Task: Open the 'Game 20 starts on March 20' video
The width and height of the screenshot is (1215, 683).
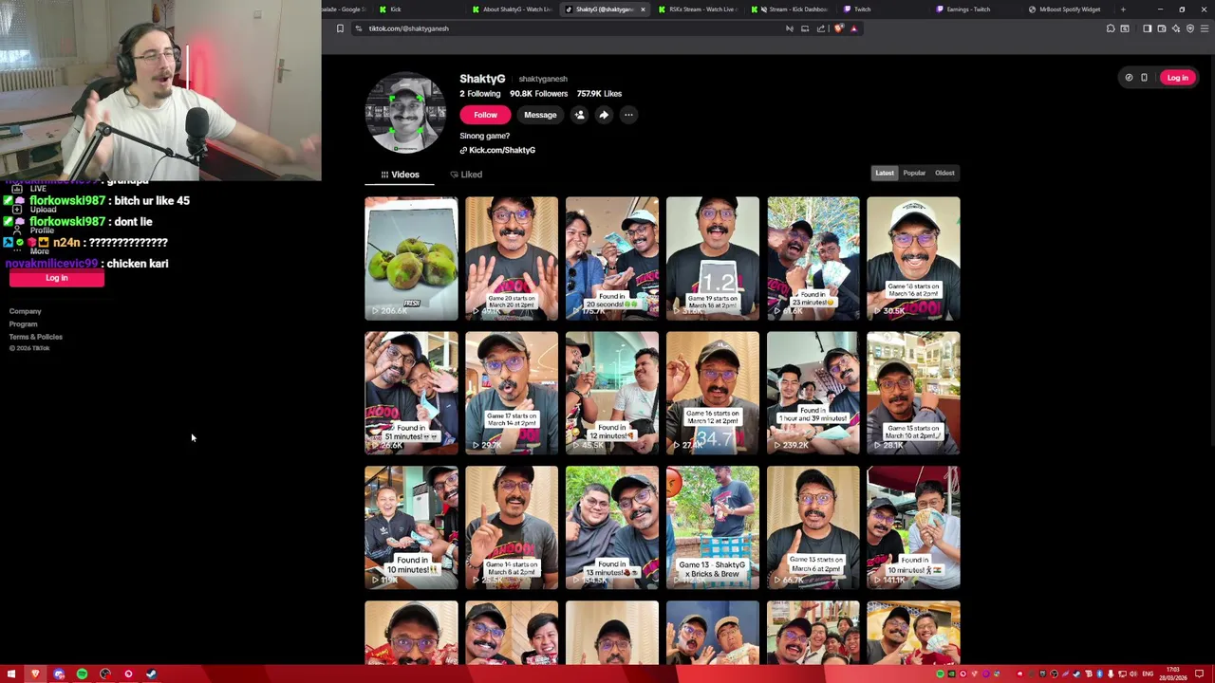Action: (x=512, y=258)
